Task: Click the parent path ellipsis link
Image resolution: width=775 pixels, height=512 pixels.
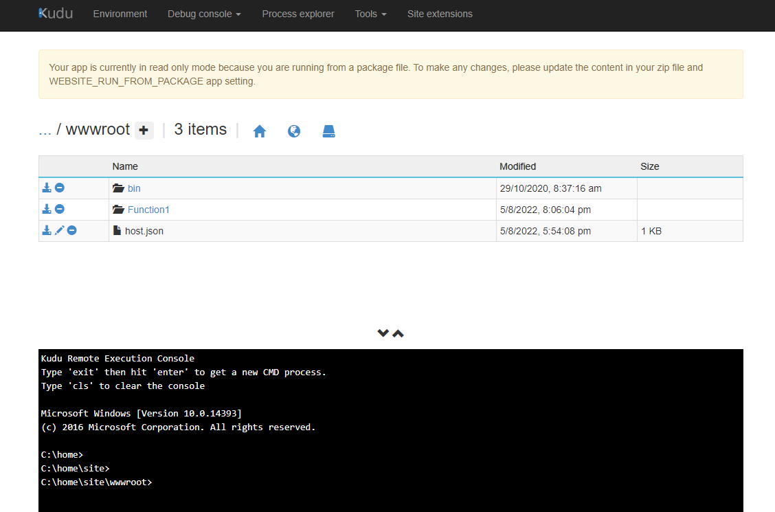Action: coord(45,130)
